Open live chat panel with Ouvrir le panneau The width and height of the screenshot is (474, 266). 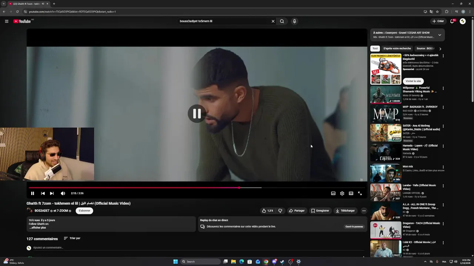click(354, 226)
